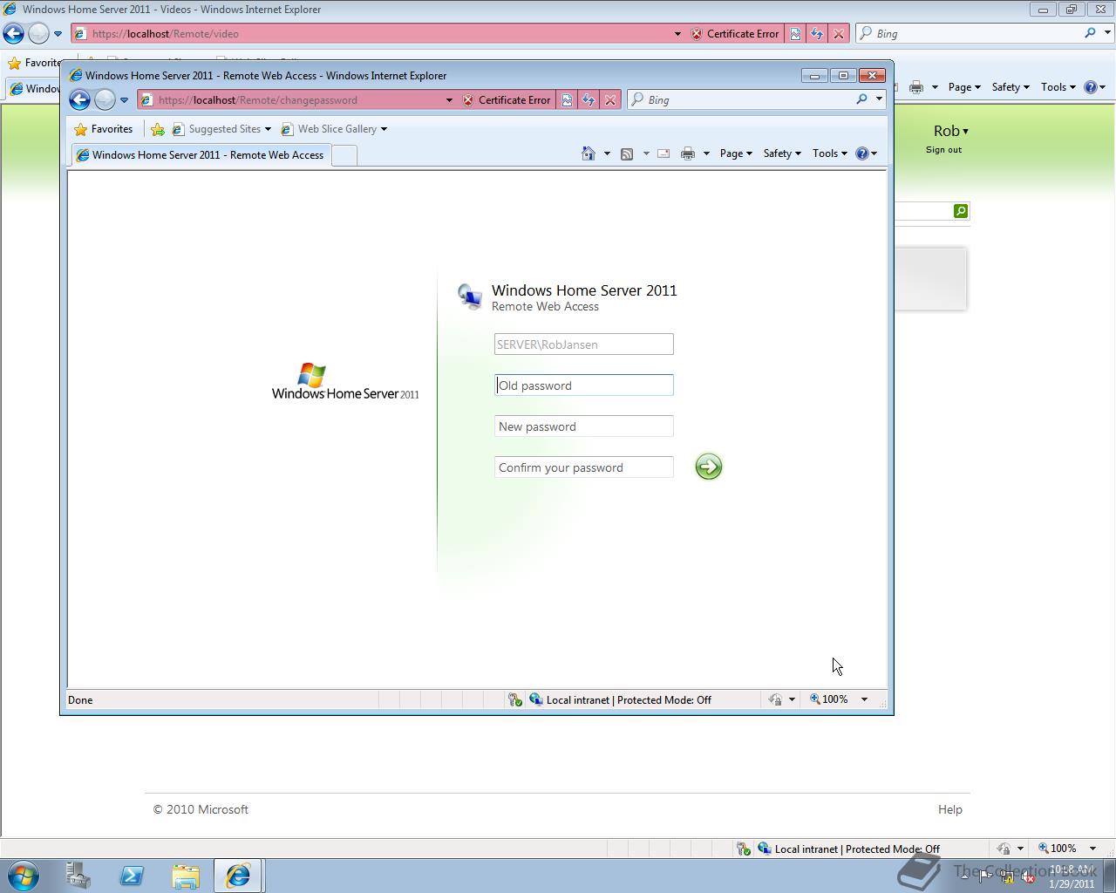Image resolution: width=1116 pixels, height=893 pixels.
Task: Toggle Compatibility View in the Videos window
Action: coord(795,34)
